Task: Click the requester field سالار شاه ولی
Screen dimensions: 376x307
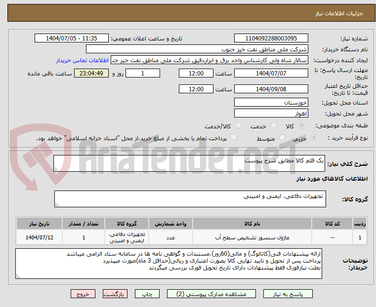Action: (209, 60)
